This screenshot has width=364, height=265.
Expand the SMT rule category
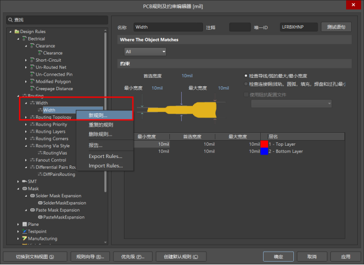18,182
